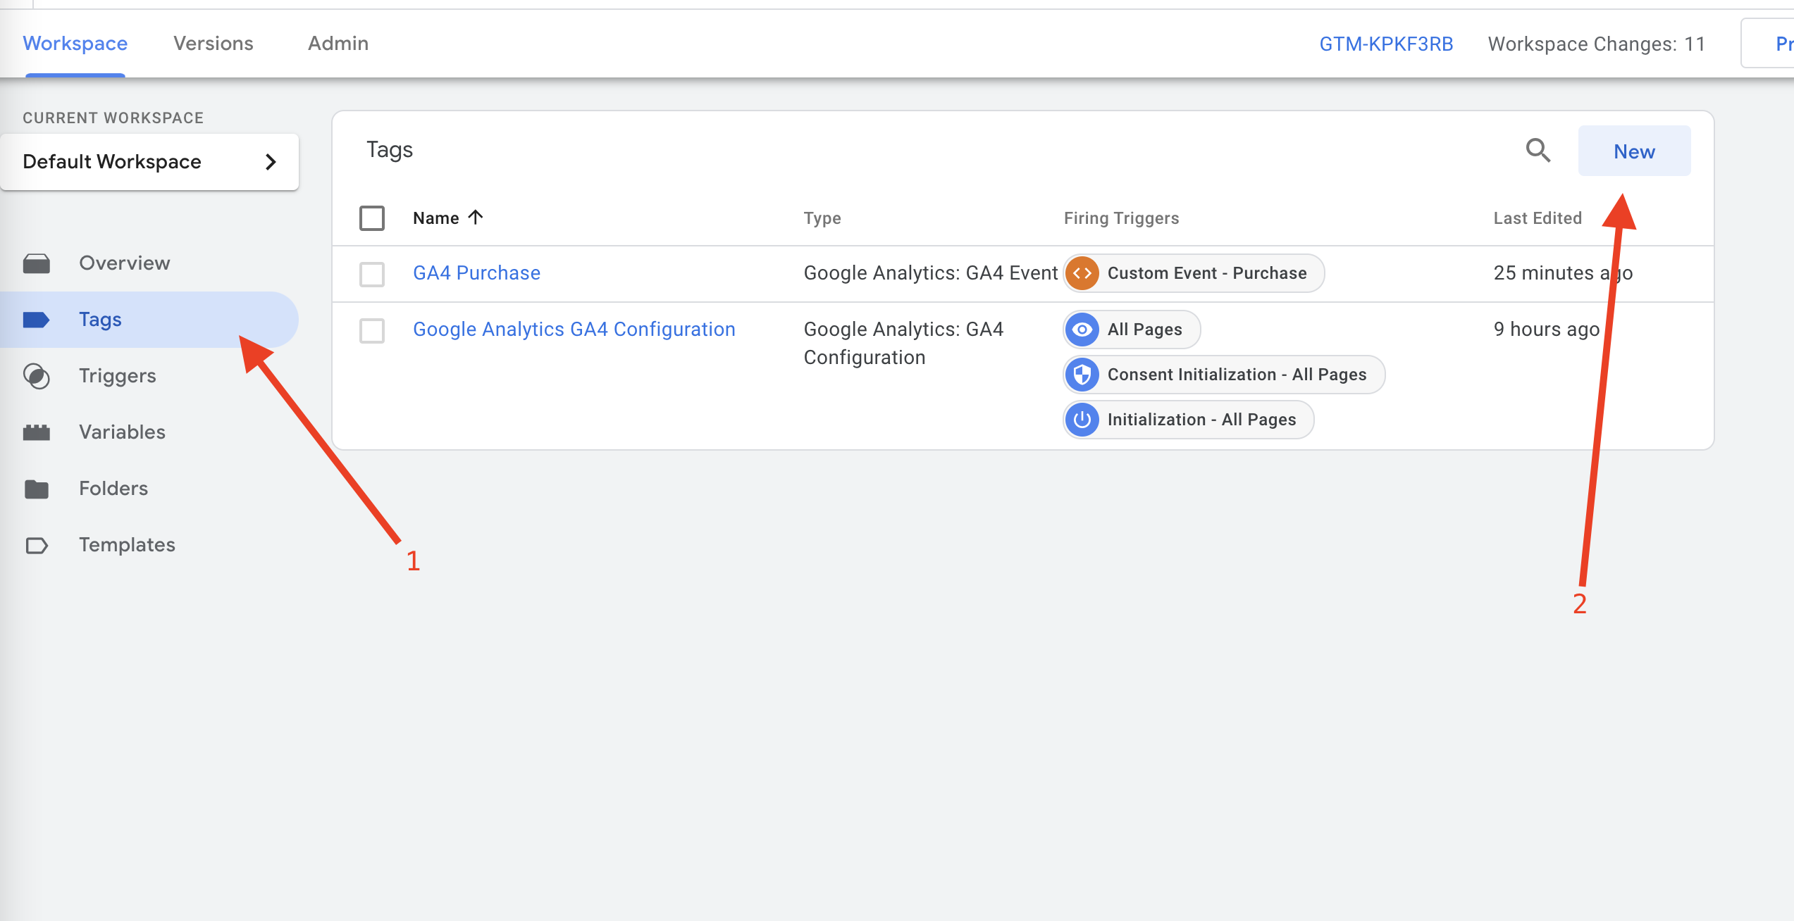The width and height of the screenshot is (1794, 921).
Task: Open the GA4 Purchase tag link
Action: 476,273
